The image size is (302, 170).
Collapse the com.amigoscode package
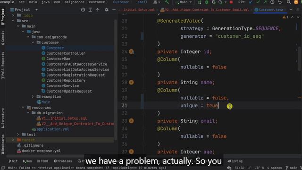pos(28,37)
